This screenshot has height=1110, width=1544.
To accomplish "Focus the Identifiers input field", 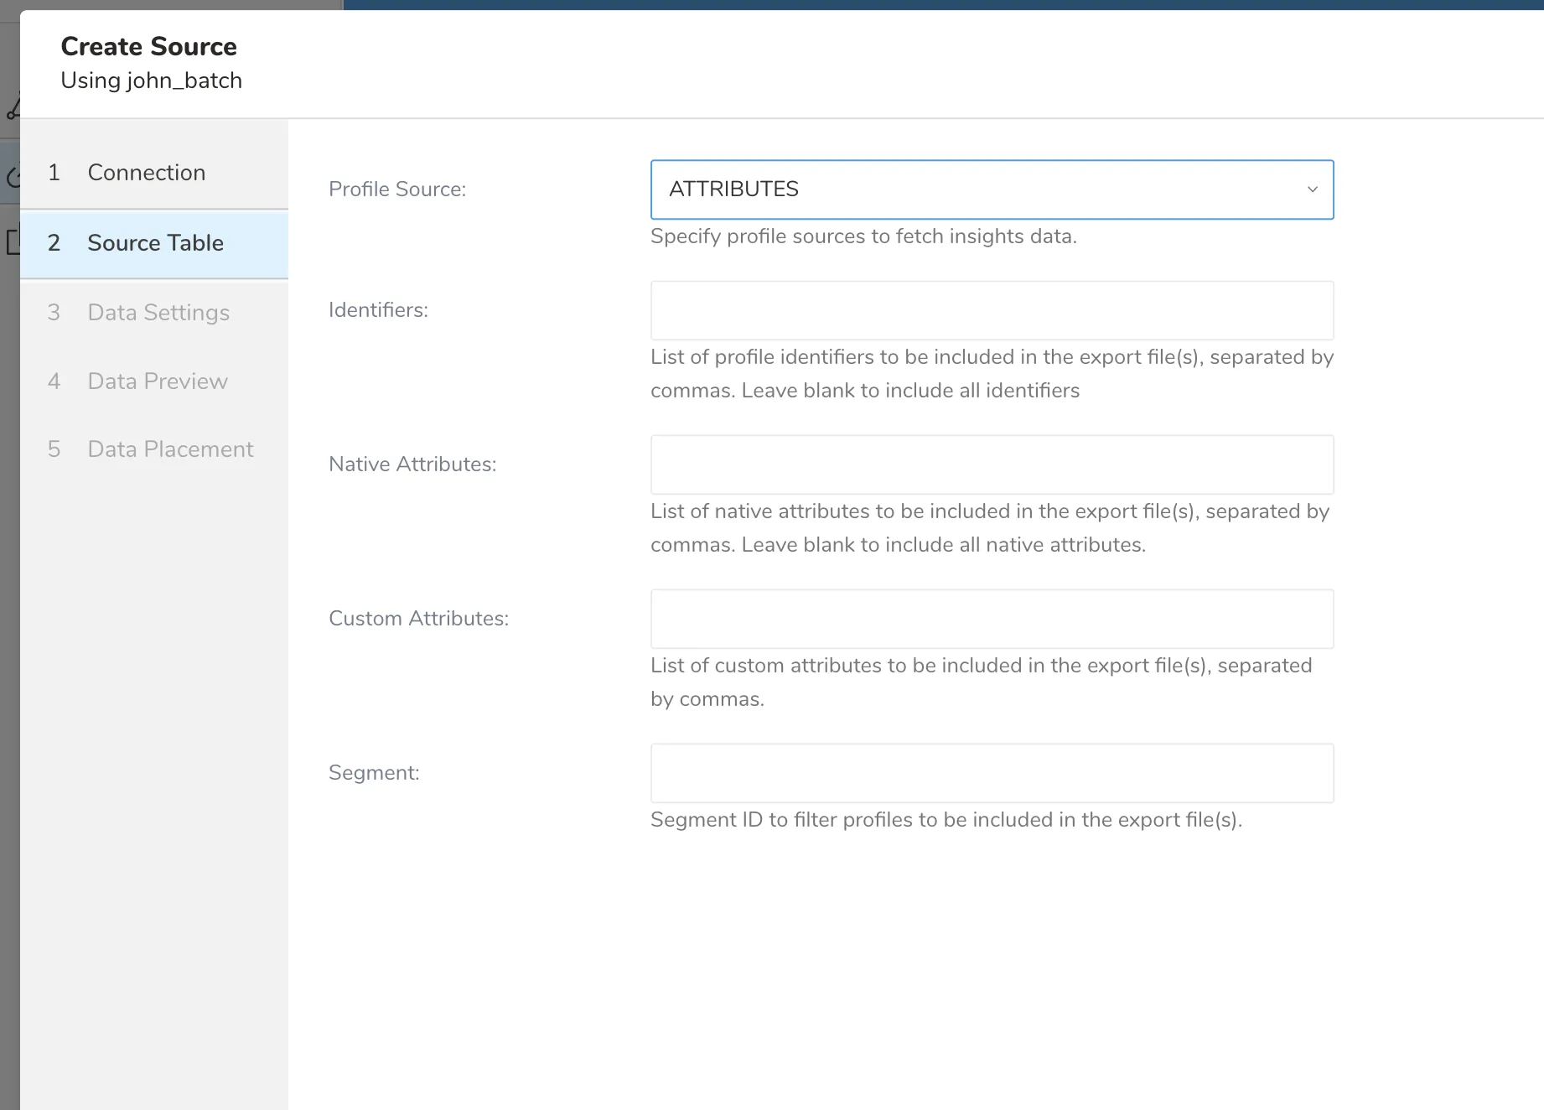I will 992,310.
